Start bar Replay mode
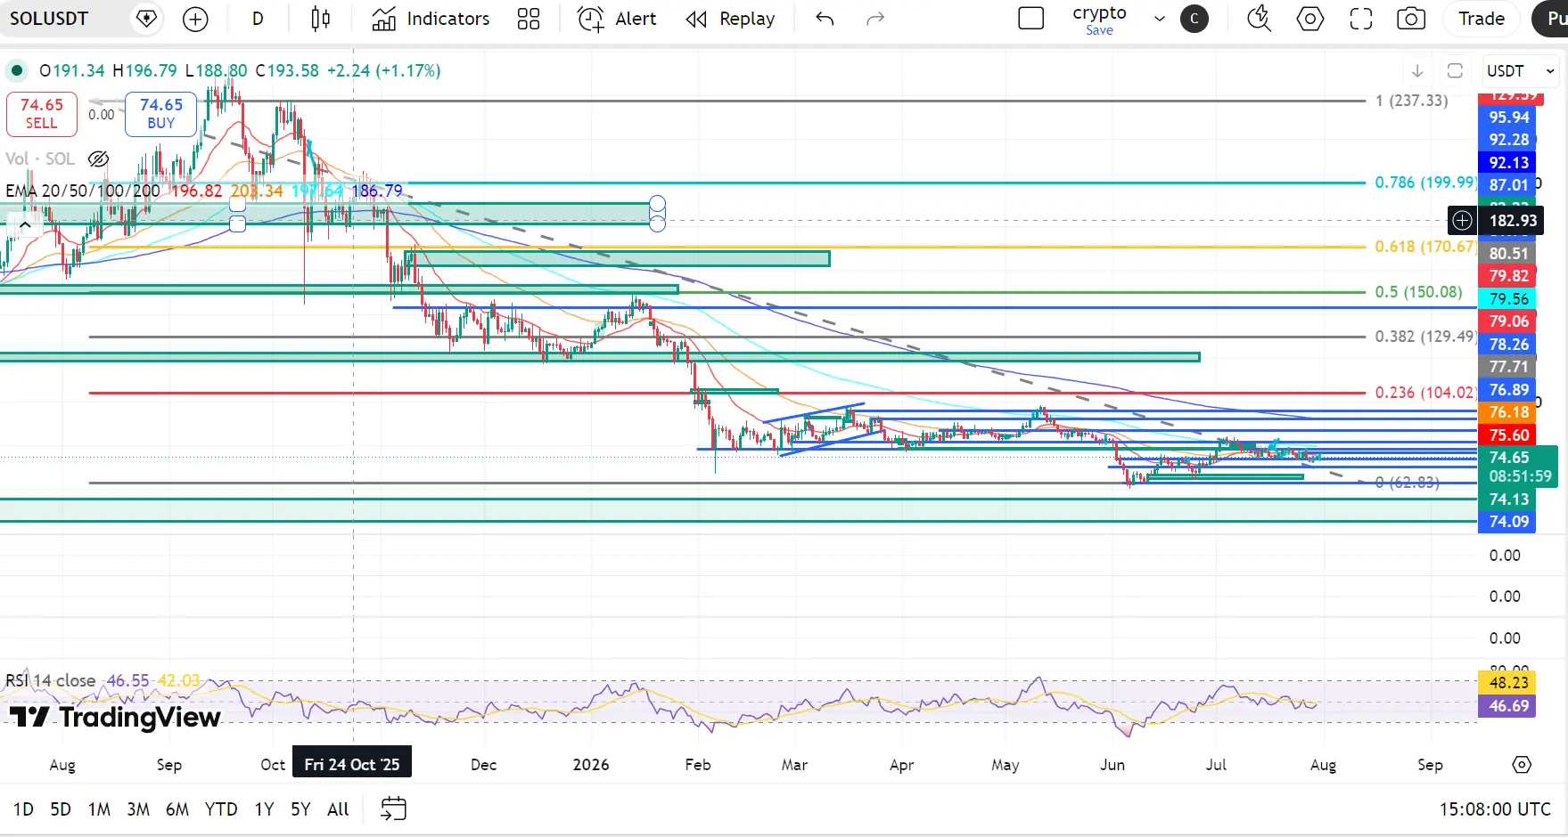 point(731,19)
